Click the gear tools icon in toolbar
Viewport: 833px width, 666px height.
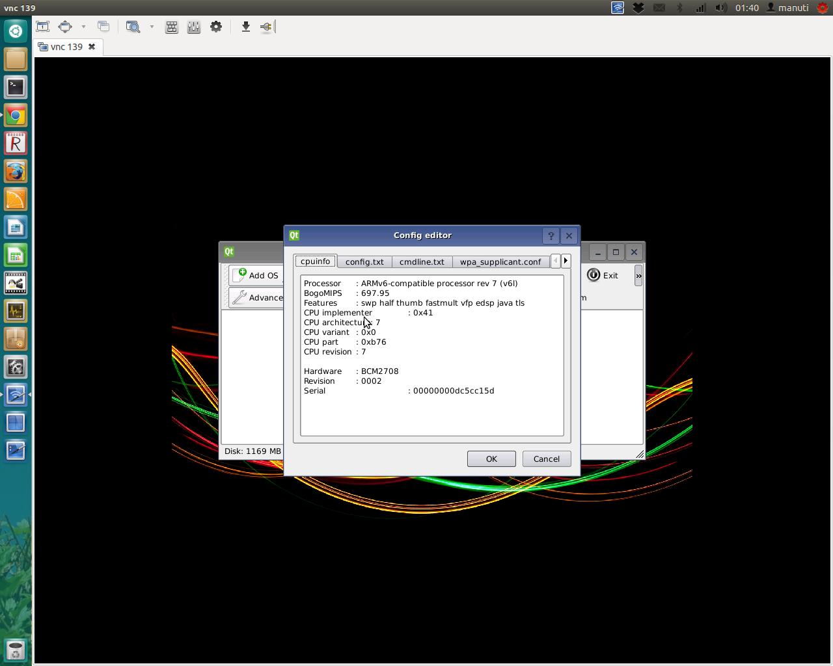pyautogui.click(x=216, y=27)
